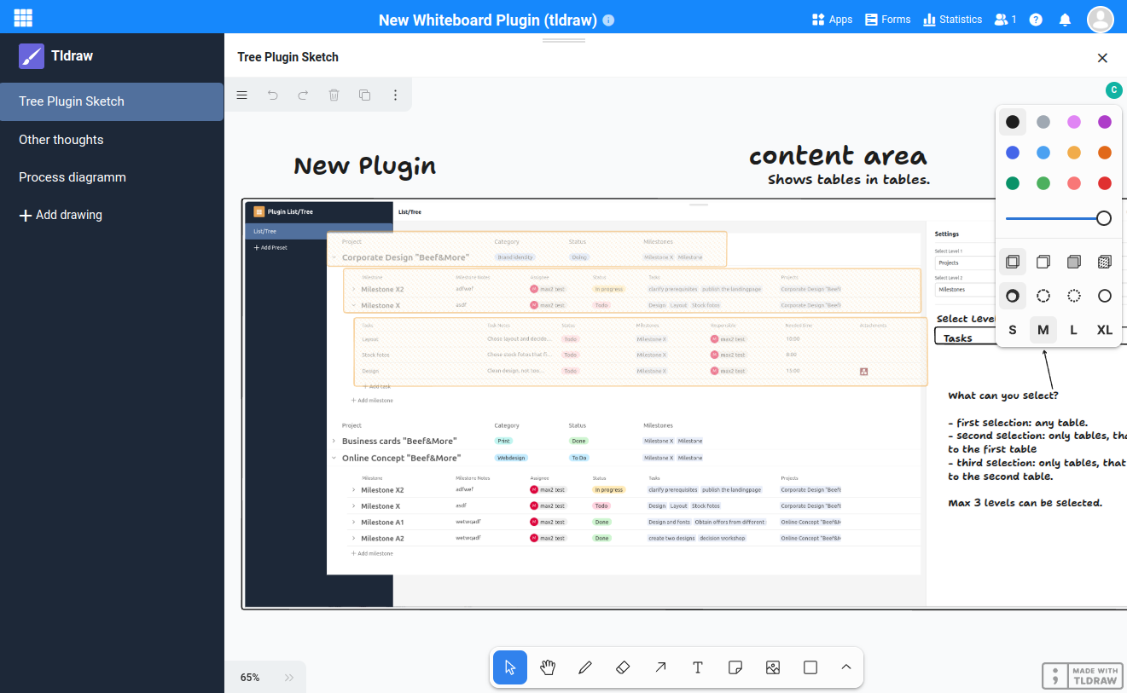Click the info icon next to the title

tap(608, 20)
